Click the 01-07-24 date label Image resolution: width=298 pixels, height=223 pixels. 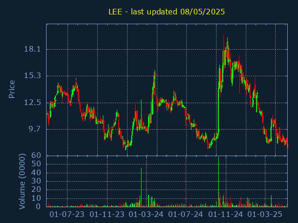[x=186, y=215]
